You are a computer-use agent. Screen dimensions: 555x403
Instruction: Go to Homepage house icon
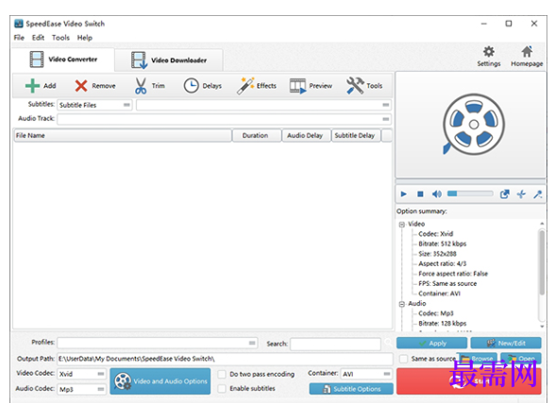[527, 52]
